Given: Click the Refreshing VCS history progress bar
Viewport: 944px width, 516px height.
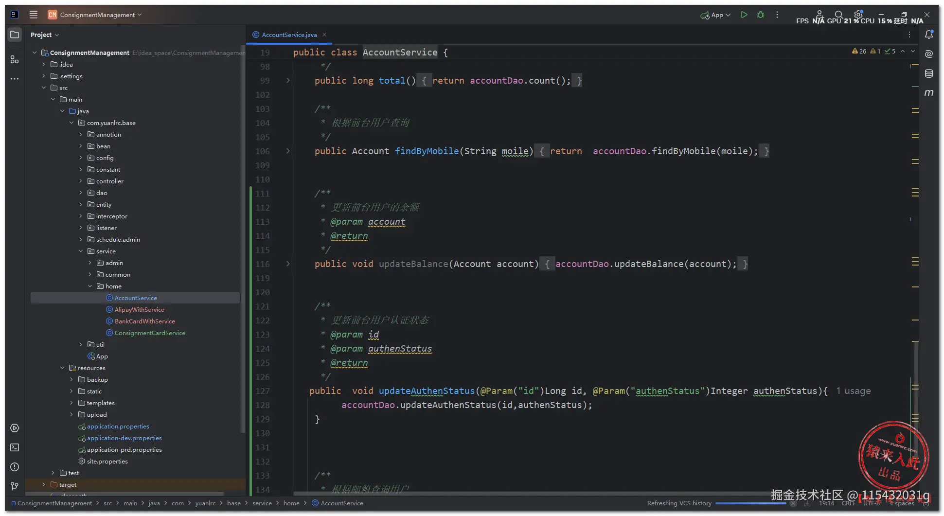Looking at the screenshot, I should (750, 503).
